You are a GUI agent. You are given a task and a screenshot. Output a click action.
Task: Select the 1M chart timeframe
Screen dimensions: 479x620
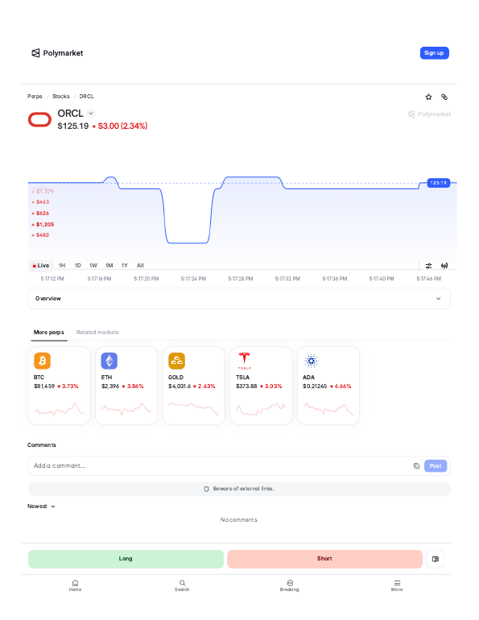pyautogui.click(x=109, y=266)
